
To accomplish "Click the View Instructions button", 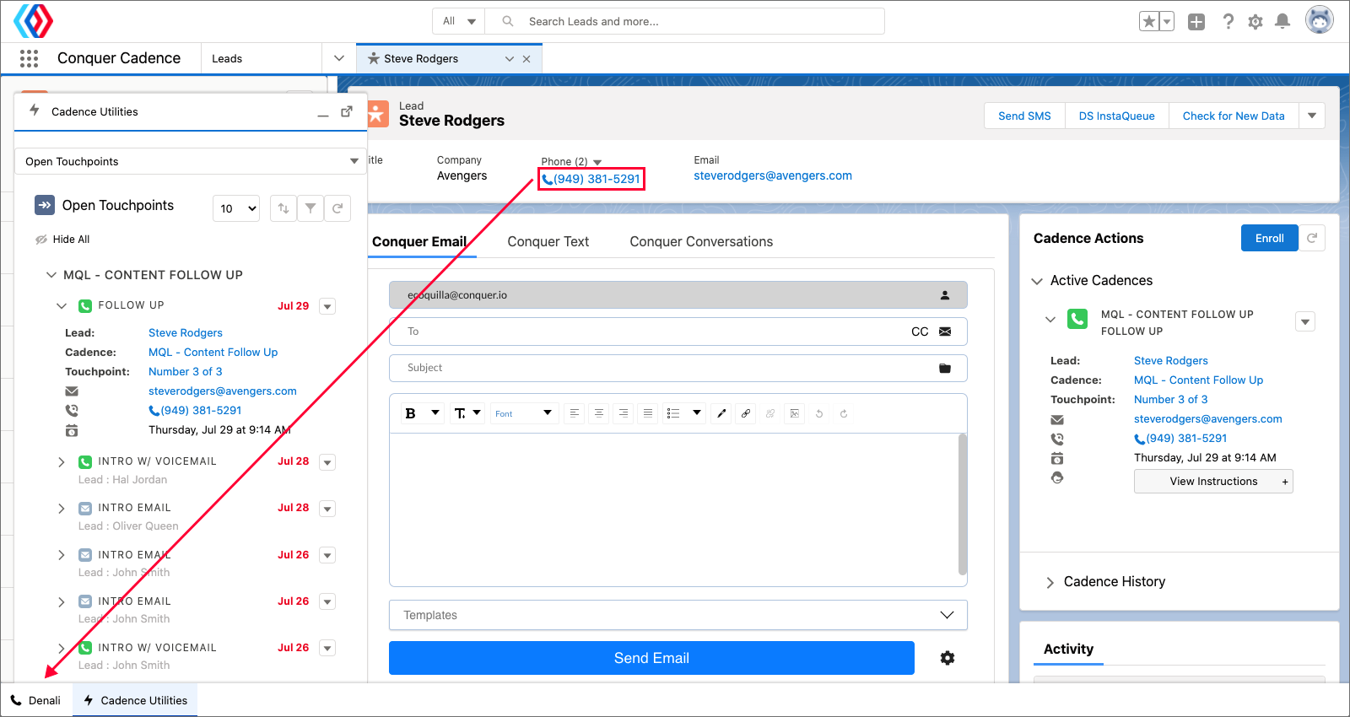I will (1213, 481).
